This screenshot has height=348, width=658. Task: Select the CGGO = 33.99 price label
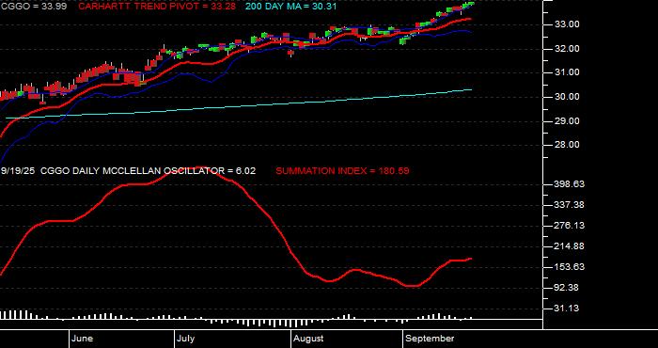(x=33, y=7)
